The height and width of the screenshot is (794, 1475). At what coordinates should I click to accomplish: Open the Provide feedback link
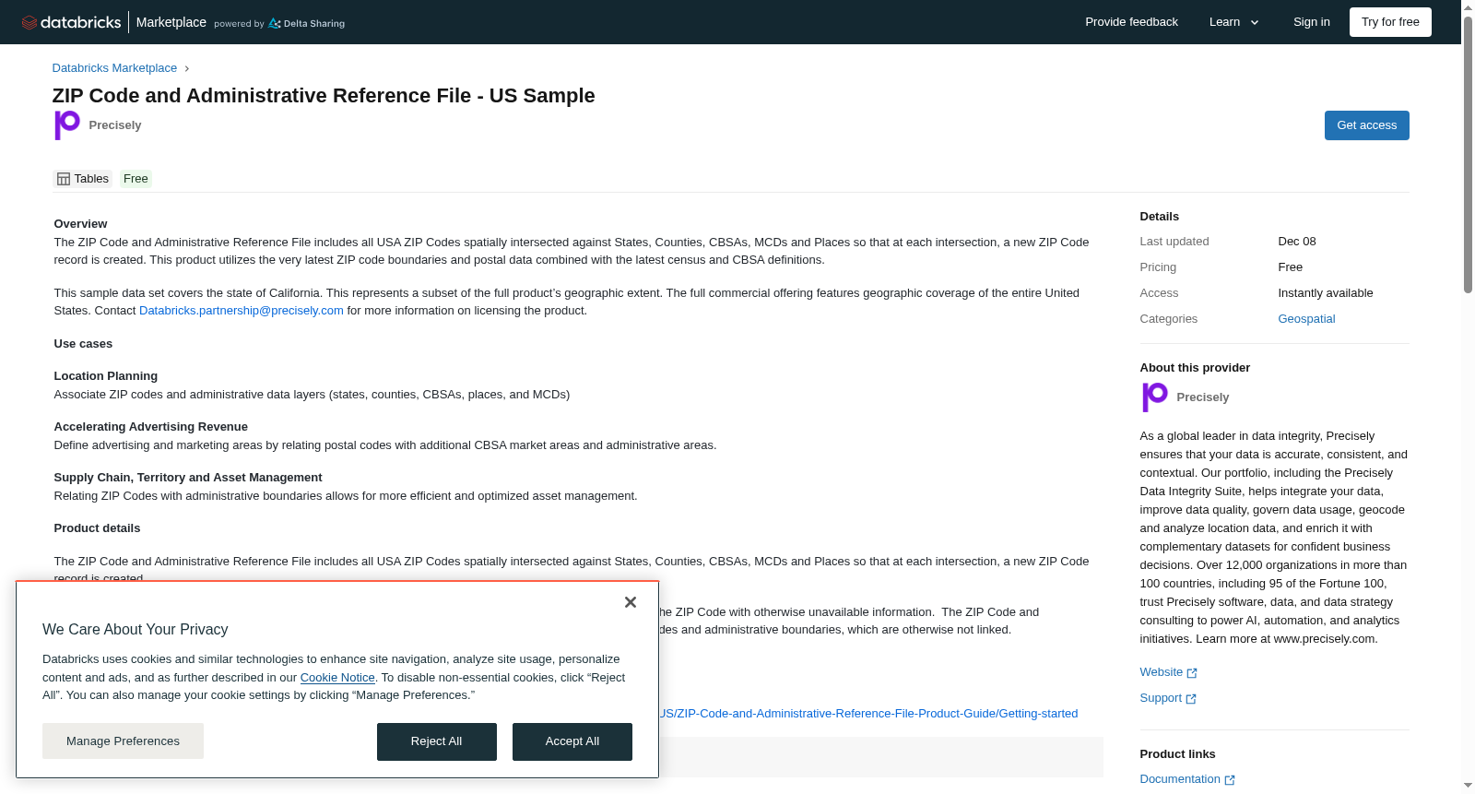[x=1131, y=22]
